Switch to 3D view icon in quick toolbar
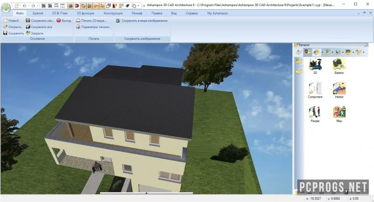The width and height of the screenshot is (374, 202). (x=50, y=6)
